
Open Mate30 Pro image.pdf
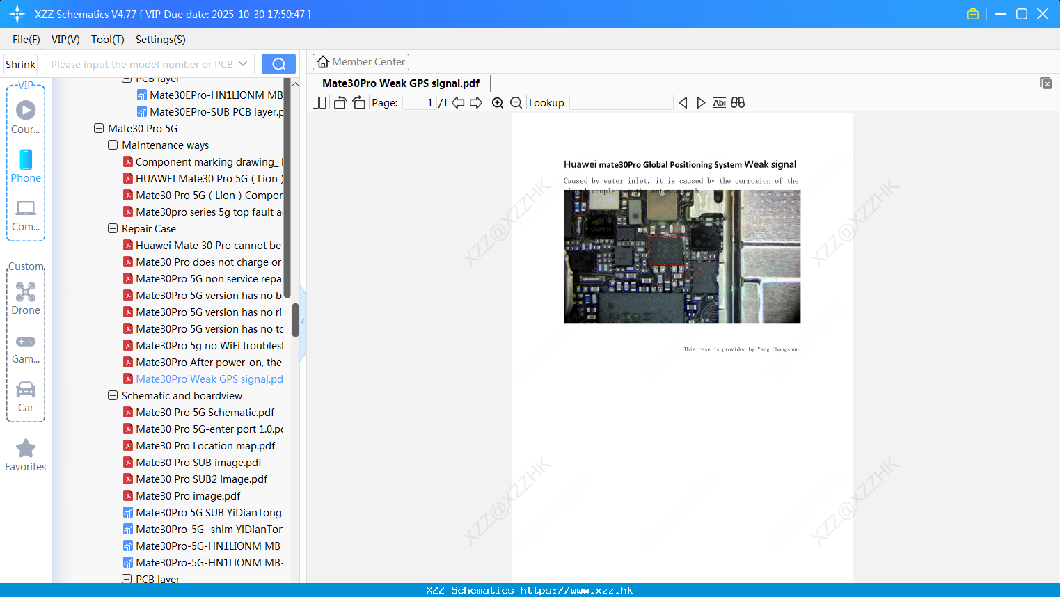click(x=182, y=495)
